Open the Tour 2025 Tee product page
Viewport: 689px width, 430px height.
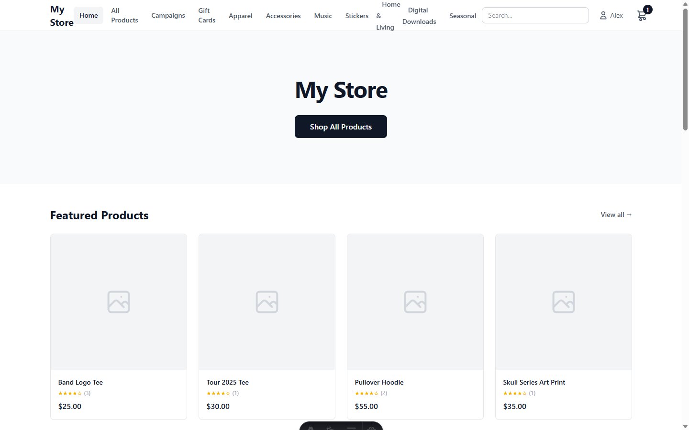click(x=228, y=382)
